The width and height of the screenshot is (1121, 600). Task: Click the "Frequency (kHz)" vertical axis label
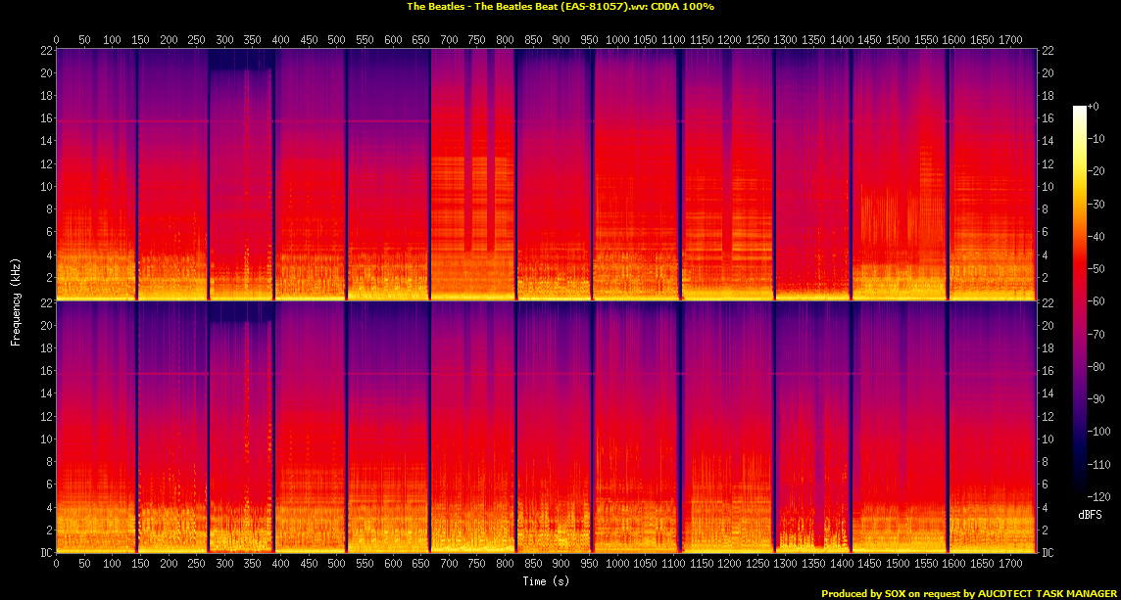tap(16, 301)
